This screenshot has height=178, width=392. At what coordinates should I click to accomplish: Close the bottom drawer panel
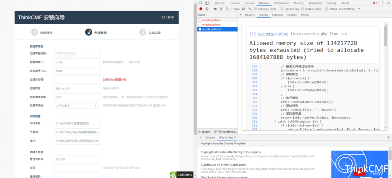point(388,137)
